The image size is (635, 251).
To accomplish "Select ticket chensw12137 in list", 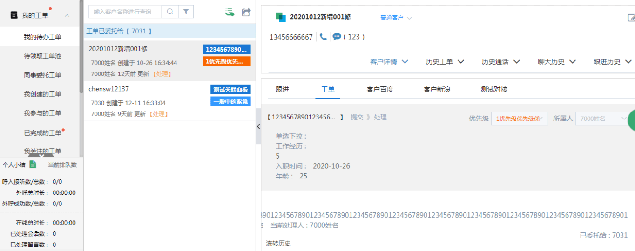I will [169, 101].
